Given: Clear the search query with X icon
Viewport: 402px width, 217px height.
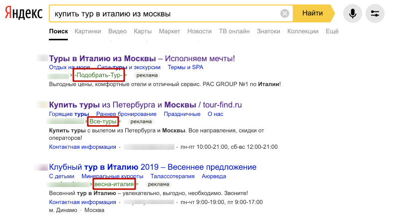Looking at the screenshot, I should (x=285, y=13).
